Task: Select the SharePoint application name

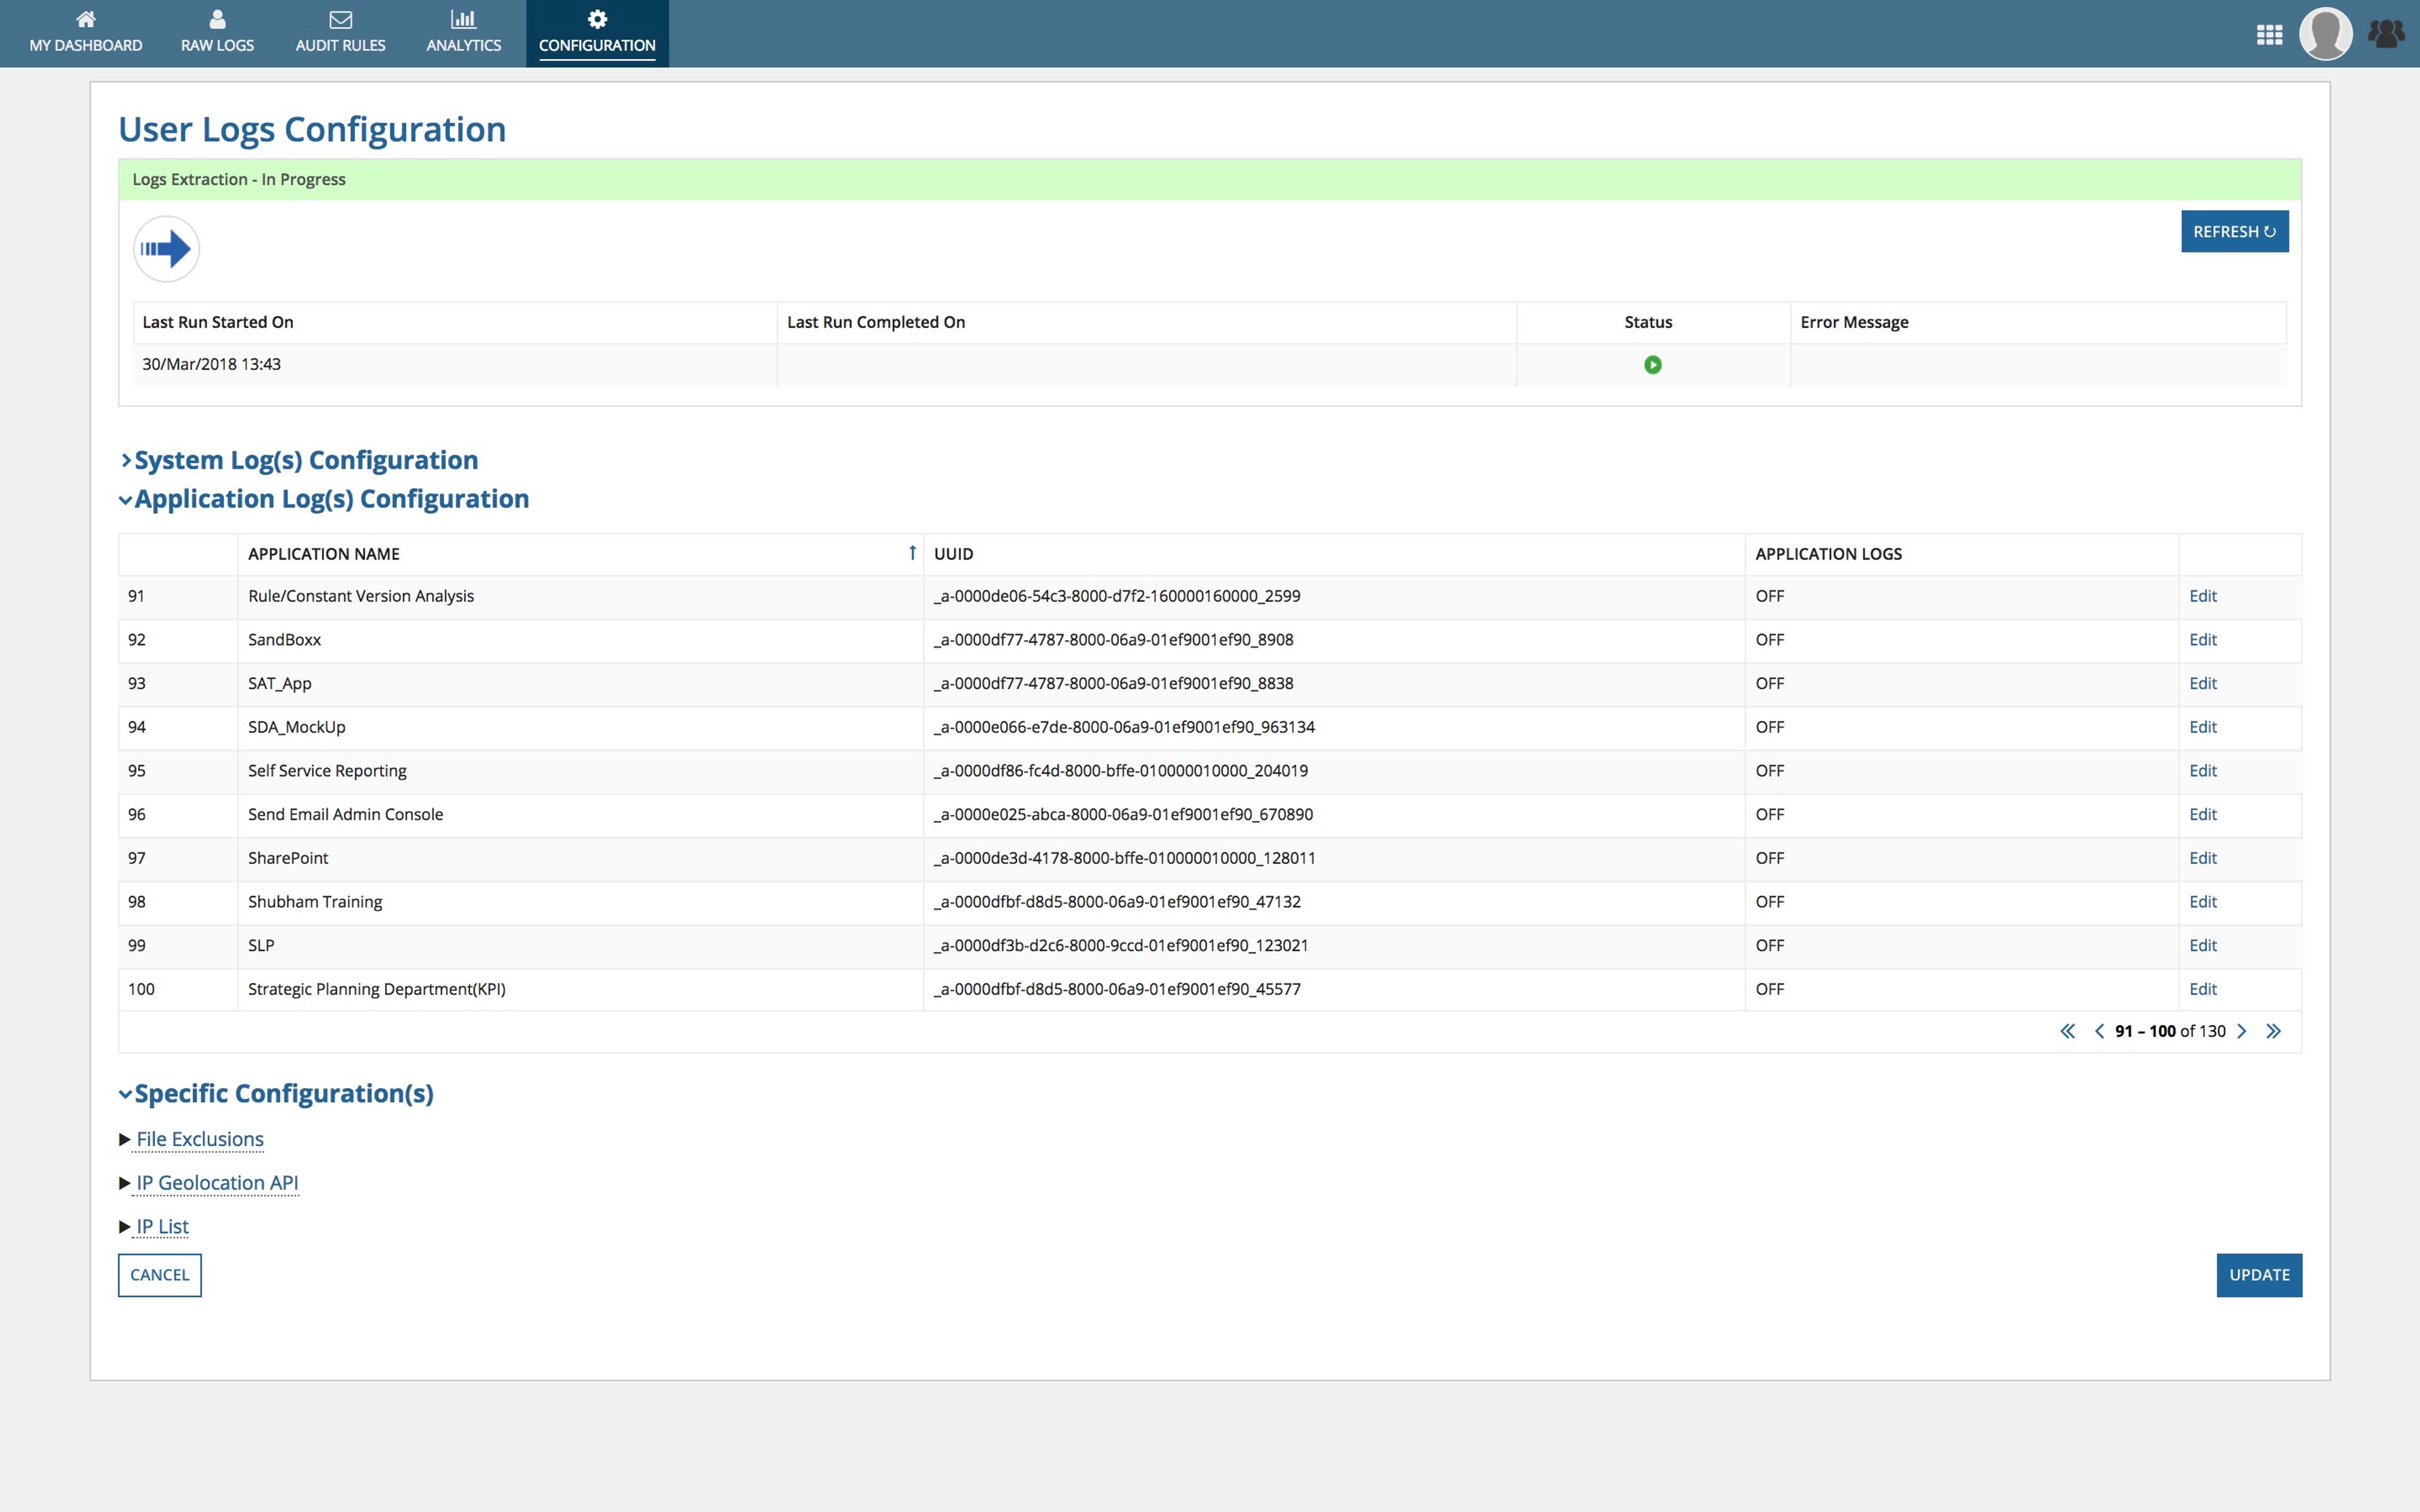Action: tap(288, 858)
